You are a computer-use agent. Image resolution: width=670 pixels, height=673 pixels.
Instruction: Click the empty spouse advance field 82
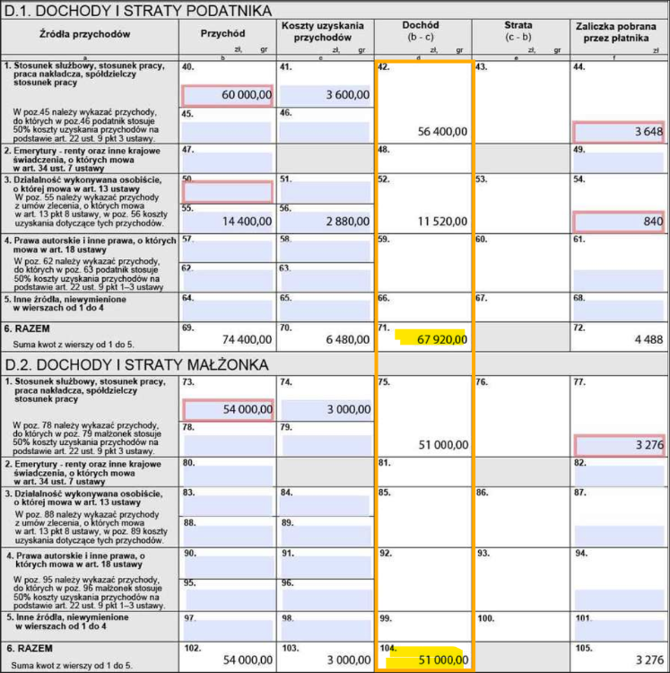pos(620,476)
